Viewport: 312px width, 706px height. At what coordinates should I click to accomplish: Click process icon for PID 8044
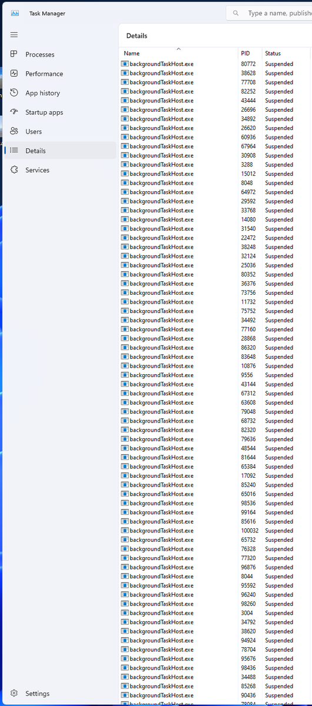[x=125, y=577]
